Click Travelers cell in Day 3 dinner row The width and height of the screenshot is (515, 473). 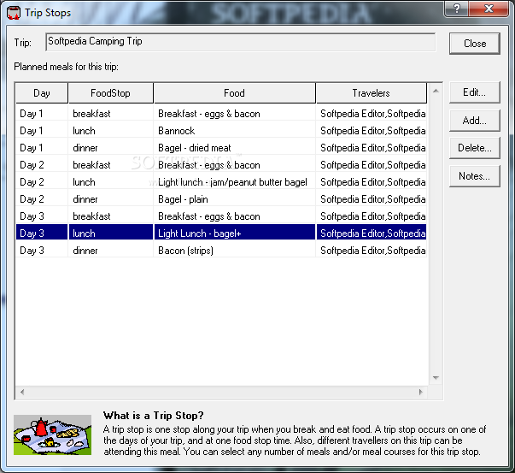pyautogui.click(x=372, y=251)
